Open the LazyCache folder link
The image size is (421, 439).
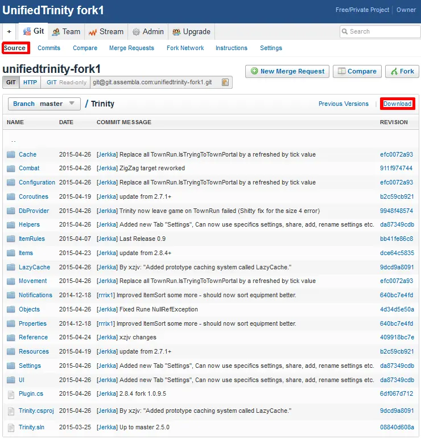[x=34, y=268]
